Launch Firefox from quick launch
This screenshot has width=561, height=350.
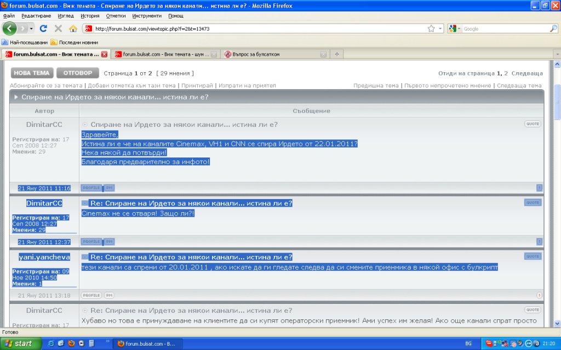(71, 343)
